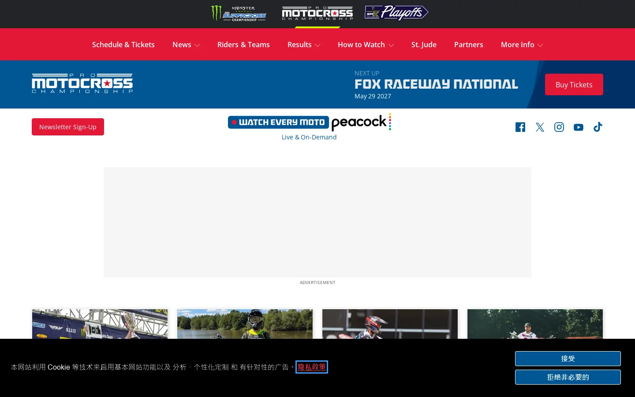This screenshot has width=635, height=397.
Task: Click the Watch Every Moto banner
Action: pos(278,122)
